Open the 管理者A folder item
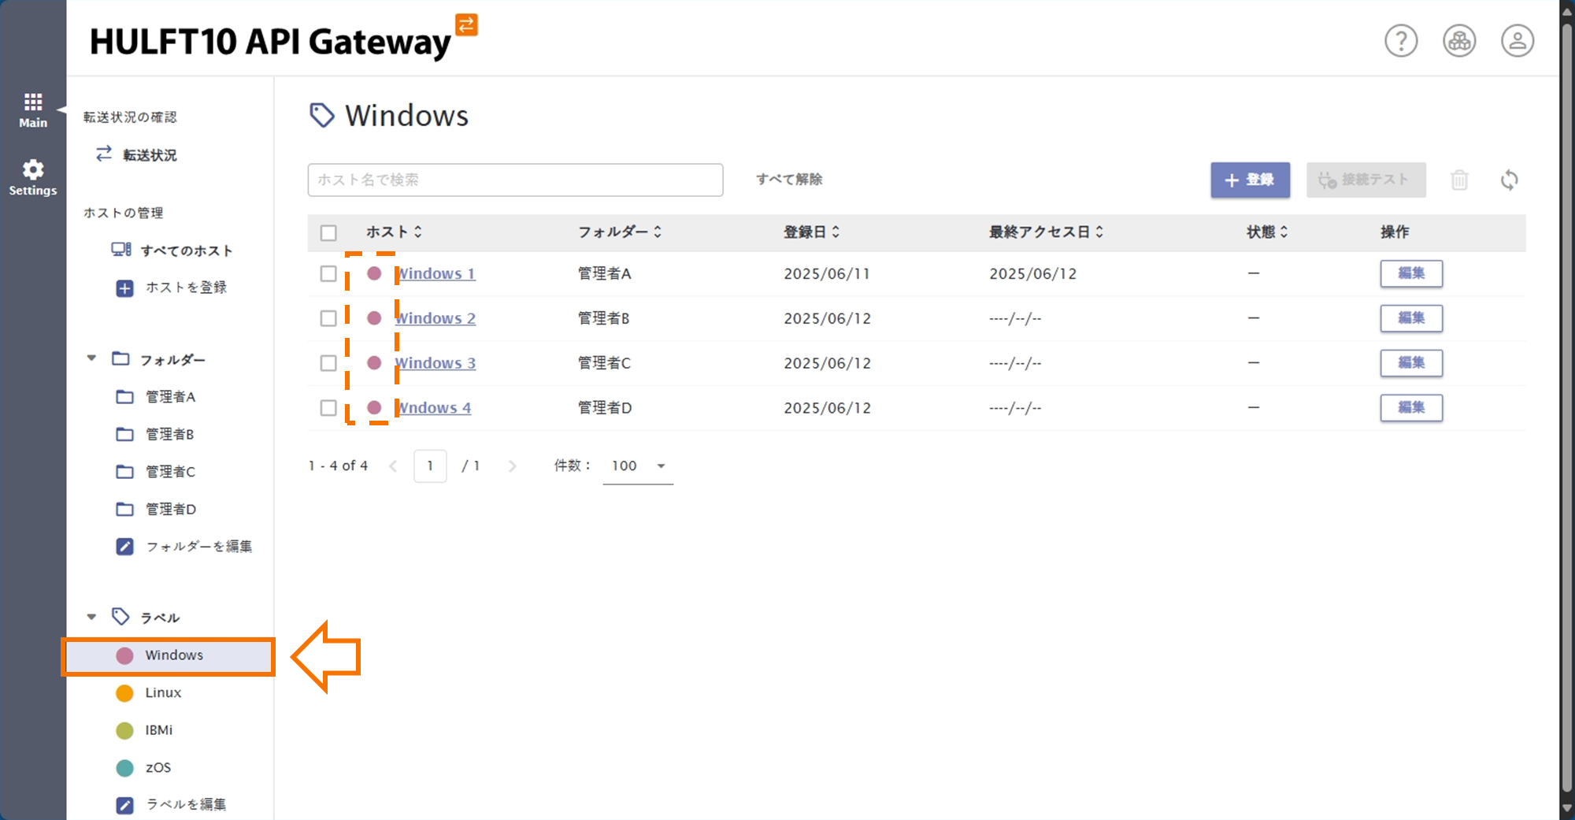1575x820 pixels. point(169,396)
